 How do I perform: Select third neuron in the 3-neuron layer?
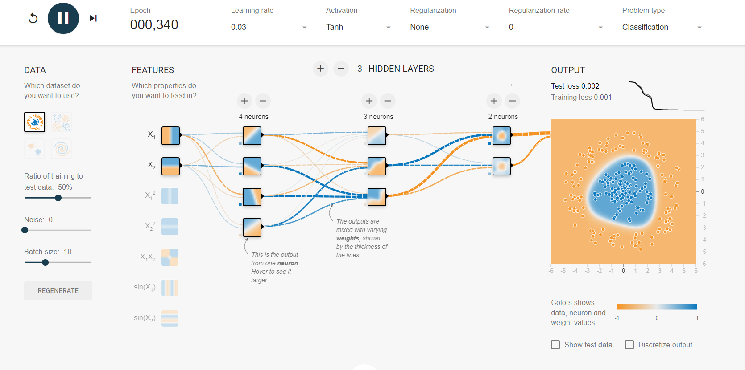[377, 197]
